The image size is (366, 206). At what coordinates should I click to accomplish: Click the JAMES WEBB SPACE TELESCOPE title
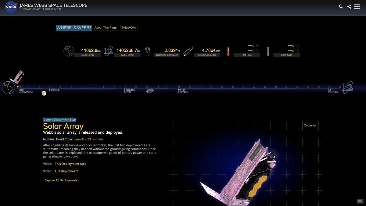(53, 5)
